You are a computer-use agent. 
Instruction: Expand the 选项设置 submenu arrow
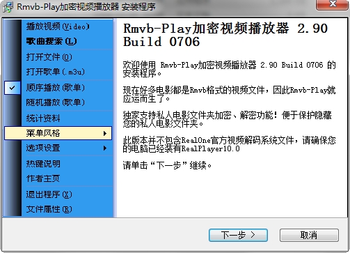(x=105, y=148)
